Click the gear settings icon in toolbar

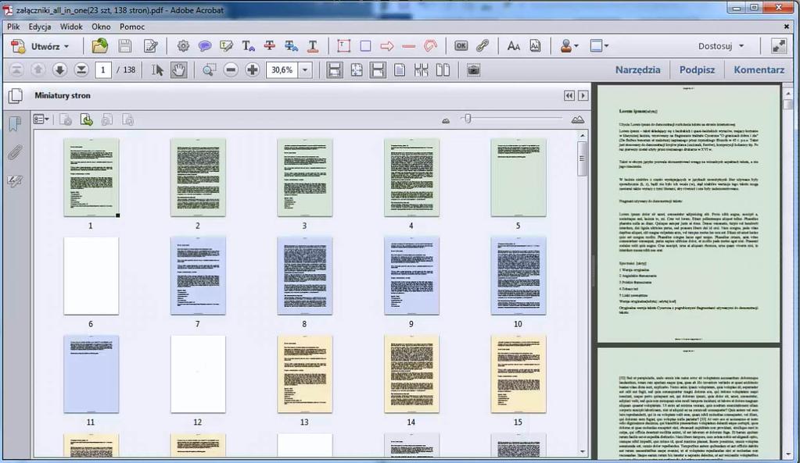[183, 46]
